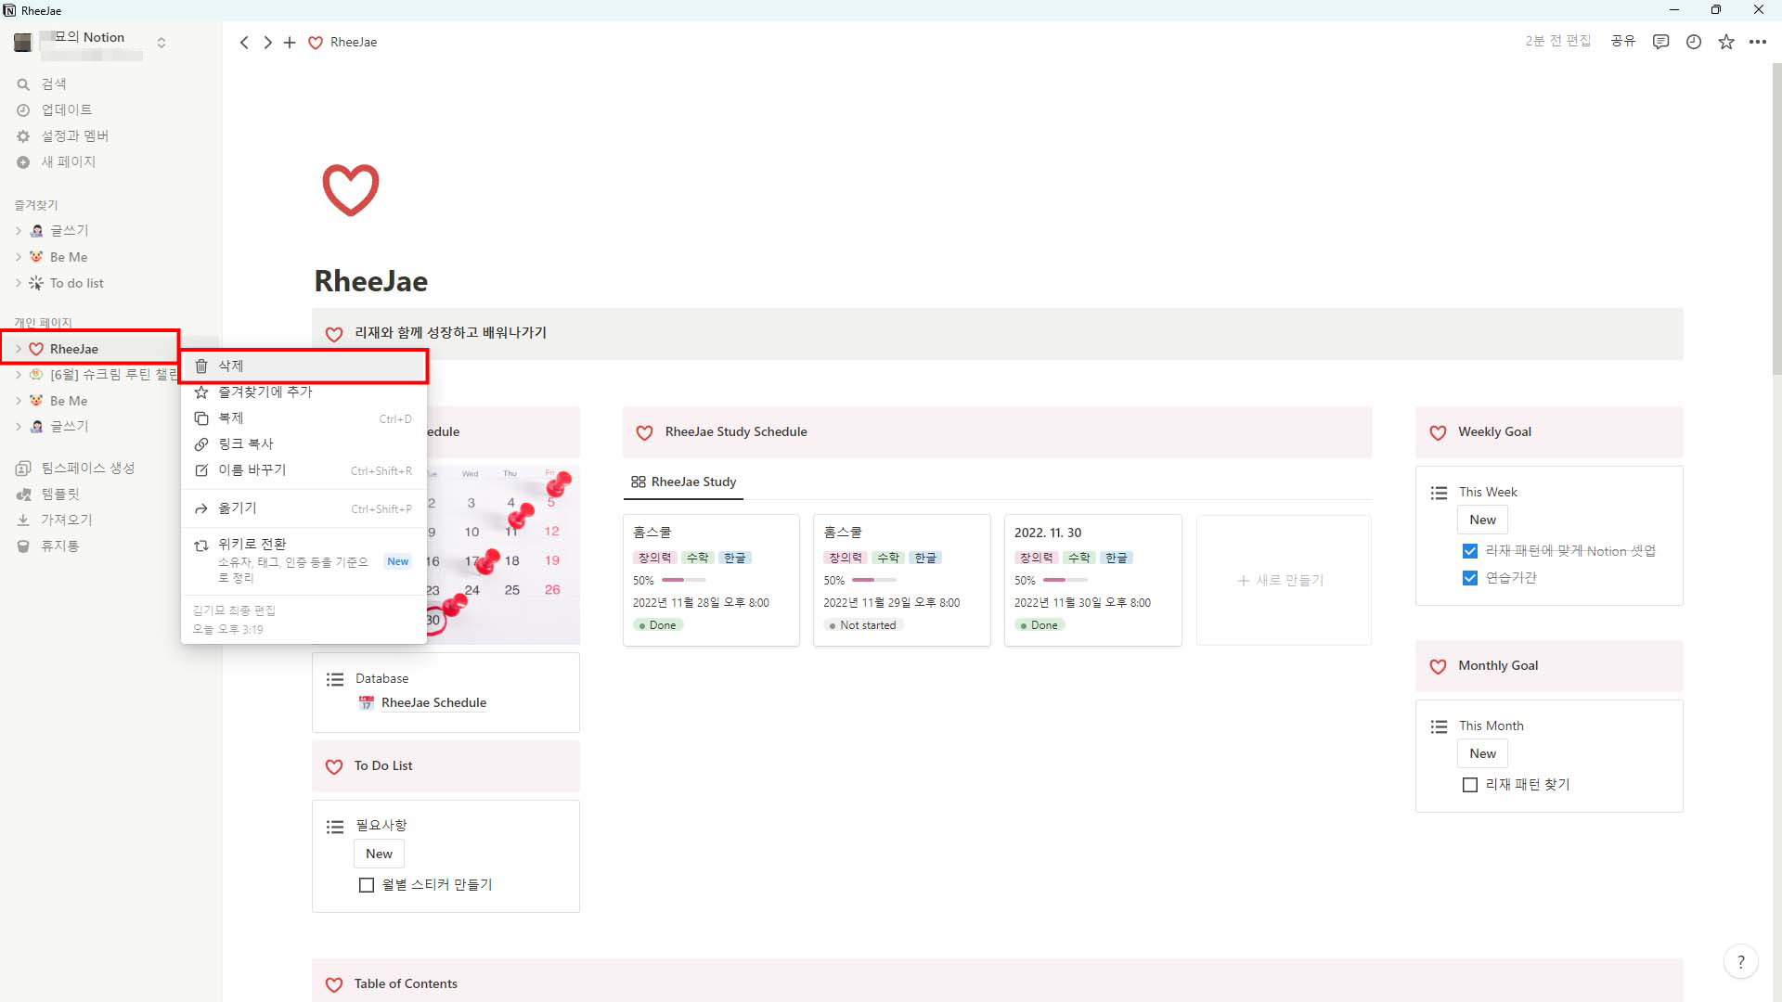This screenshot has width=1782, height=1002.
Task: Expand the To do list favorite
Action: [x=19, y=283]
